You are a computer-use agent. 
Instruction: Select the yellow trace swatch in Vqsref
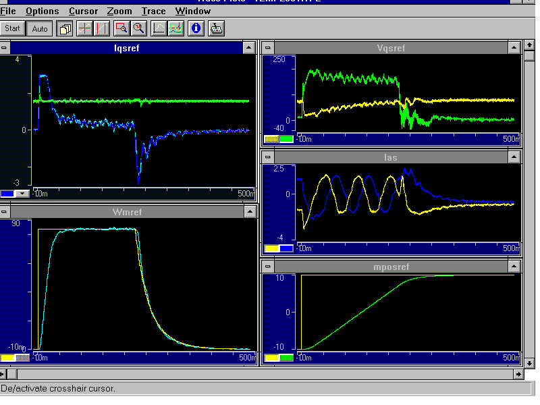[271, 139]
